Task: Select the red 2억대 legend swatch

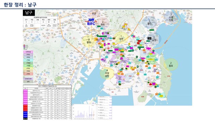Action: (28, 74)
